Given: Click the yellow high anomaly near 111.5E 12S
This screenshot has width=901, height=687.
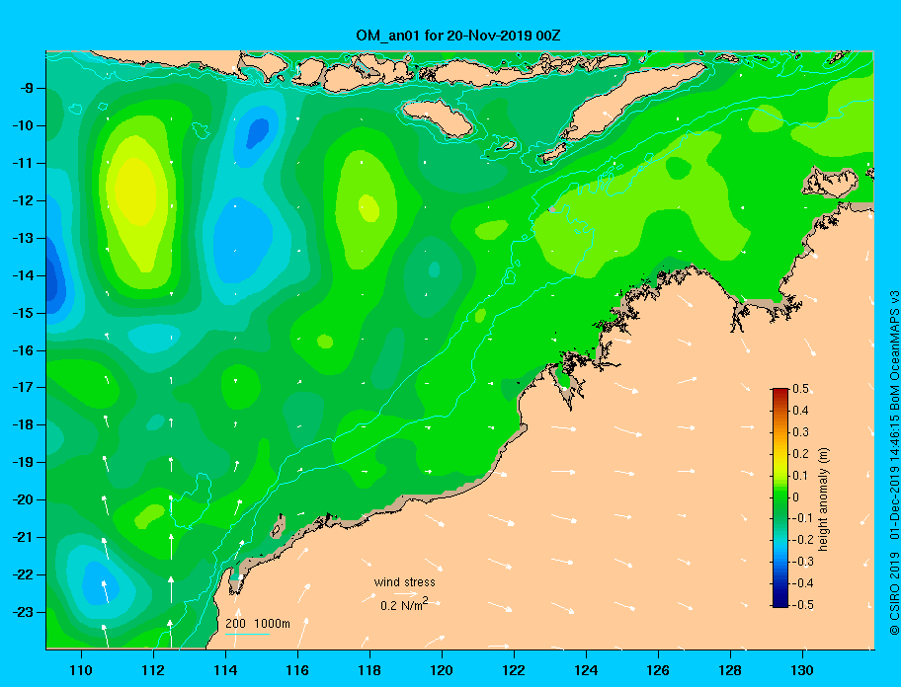Looking at the screenshot, I should tap(135, 191).
